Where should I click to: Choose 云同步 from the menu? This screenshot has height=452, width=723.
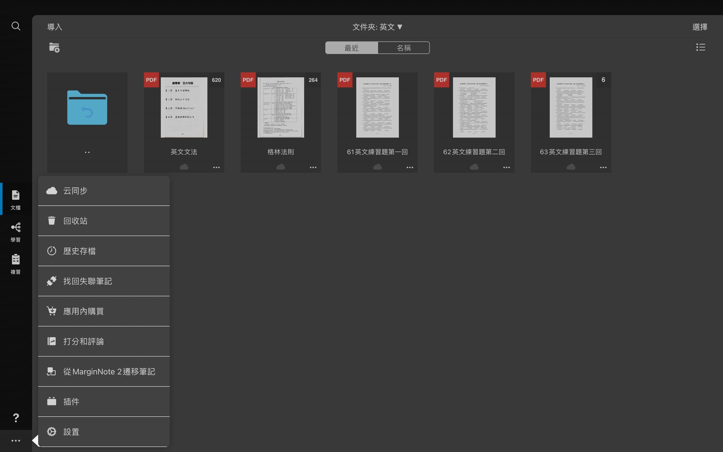click(x=104, y=191)
